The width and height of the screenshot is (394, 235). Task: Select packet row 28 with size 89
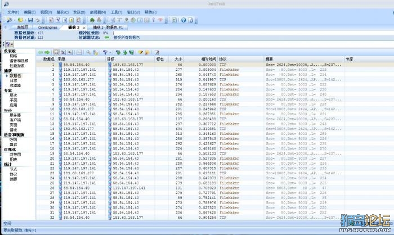214,197
